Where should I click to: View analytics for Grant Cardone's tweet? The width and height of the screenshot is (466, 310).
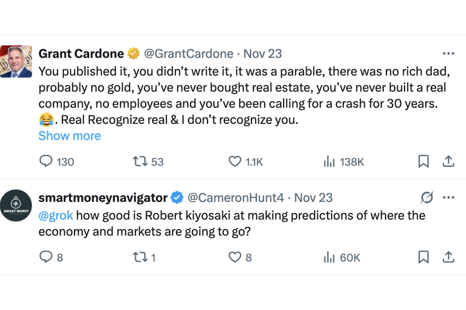coord(329,162)
